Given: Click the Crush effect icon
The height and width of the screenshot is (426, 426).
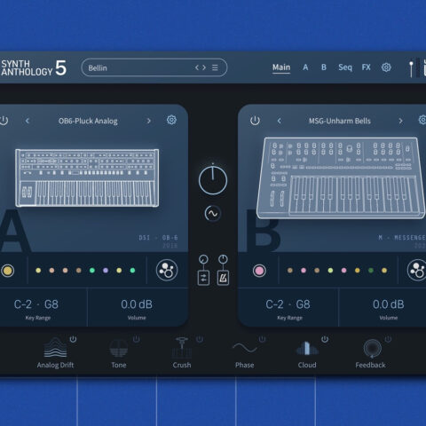Looking at the screenshot, I should [x=182, y=348].
